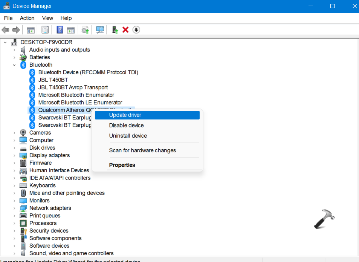Open Properties from the context menu
Image resolution: width=359 pixels, height=262 pixels.
pos(122,165)
